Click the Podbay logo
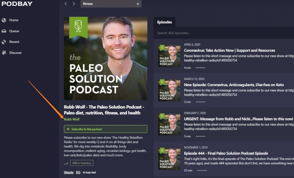294x178 pixels. click(17, 4)
